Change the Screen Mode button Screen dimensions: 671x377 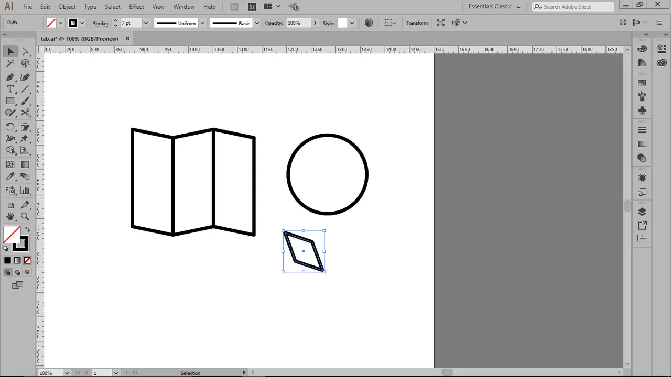point(17,285)
